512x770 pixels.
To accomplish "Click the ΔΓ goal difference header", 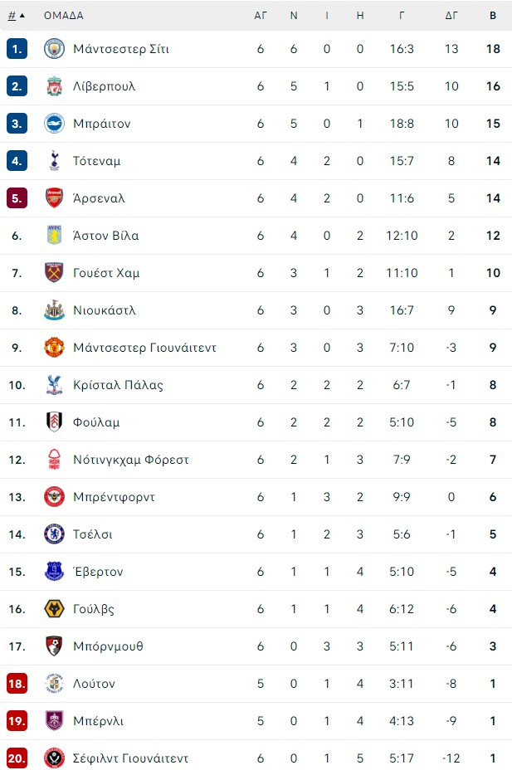I will [451, 15].
